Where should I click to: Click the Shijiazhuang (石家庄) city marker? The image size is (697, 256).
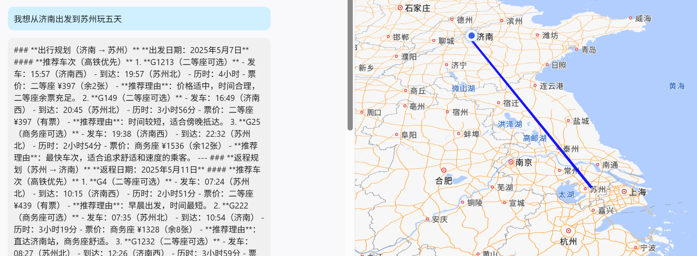point(400,7)
